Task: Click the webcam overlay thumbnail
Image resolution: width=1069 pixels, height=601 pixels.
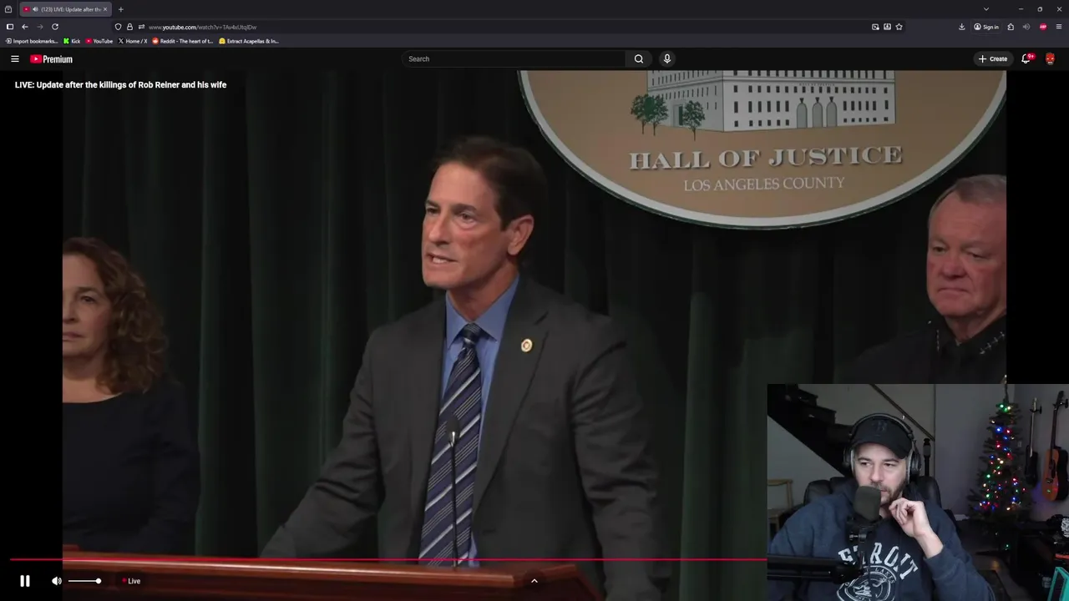Action: [918, 492]
